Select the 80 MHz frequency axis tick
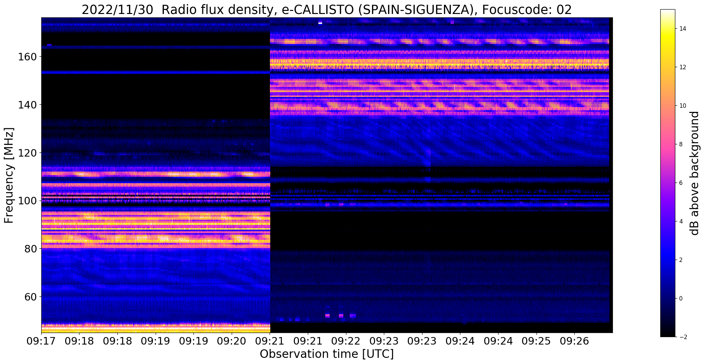The height and width of the screenshot is (364, 705). coord(30,249)
